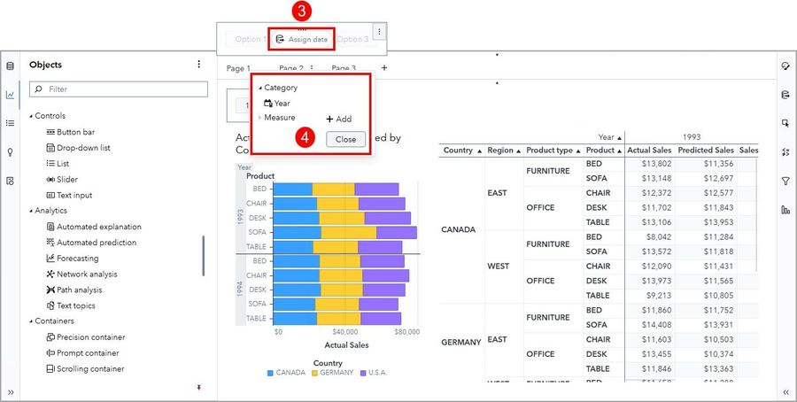Image resolution: width=797 pixels, height=402 pixels.
Task: Select the Automated prediction object
Action: [x=91, y=243]
